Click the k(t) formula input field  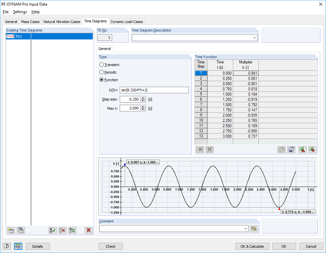tap(154, 90)
